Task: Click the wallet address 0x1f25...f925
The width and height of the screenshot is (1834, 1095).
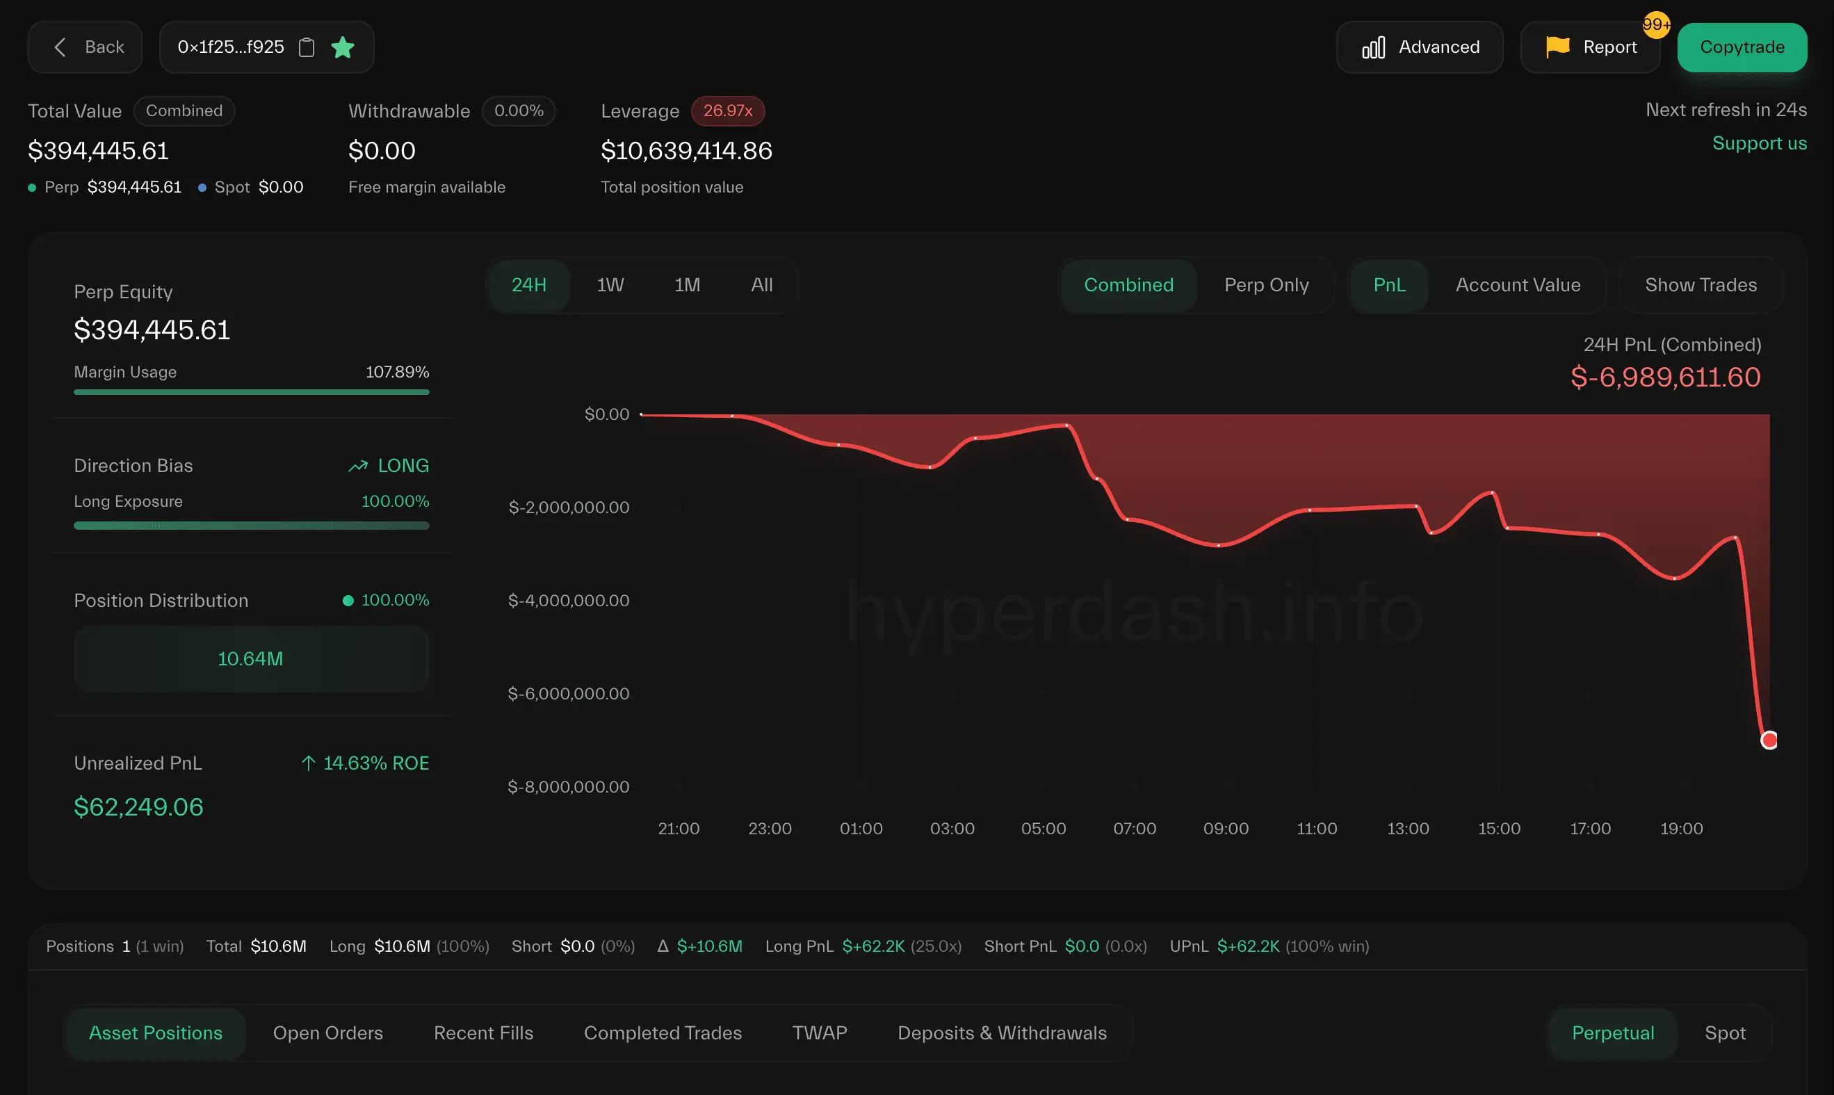Action: click(231, 47)
